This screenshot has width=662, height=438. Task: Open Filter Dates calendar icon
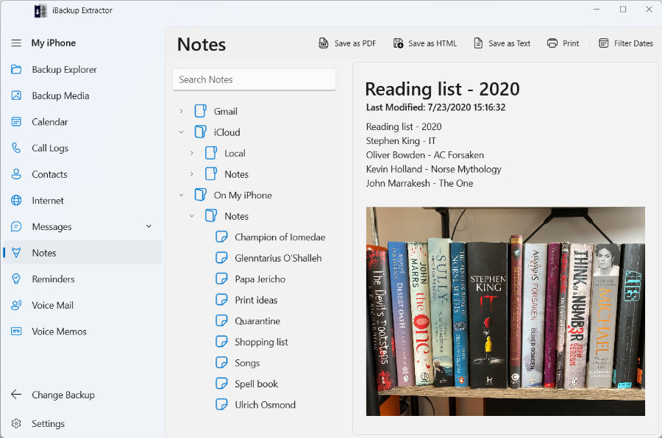tap(604, 43)
